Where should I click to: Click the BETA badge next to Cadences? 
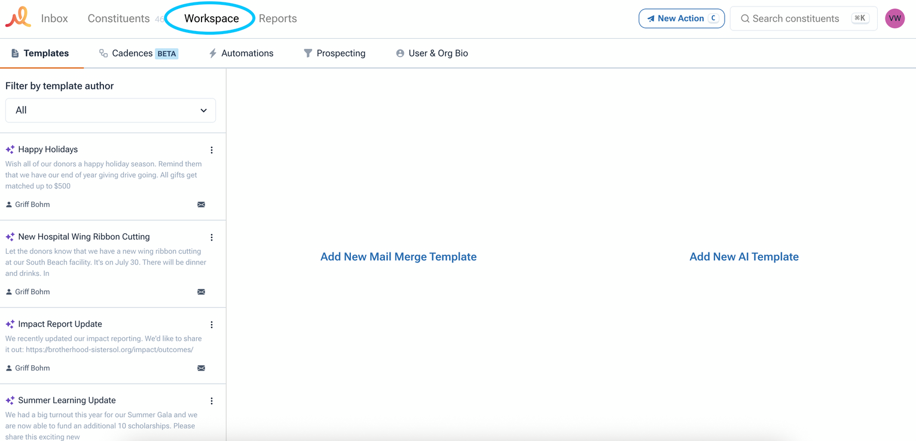coord(167,54)
